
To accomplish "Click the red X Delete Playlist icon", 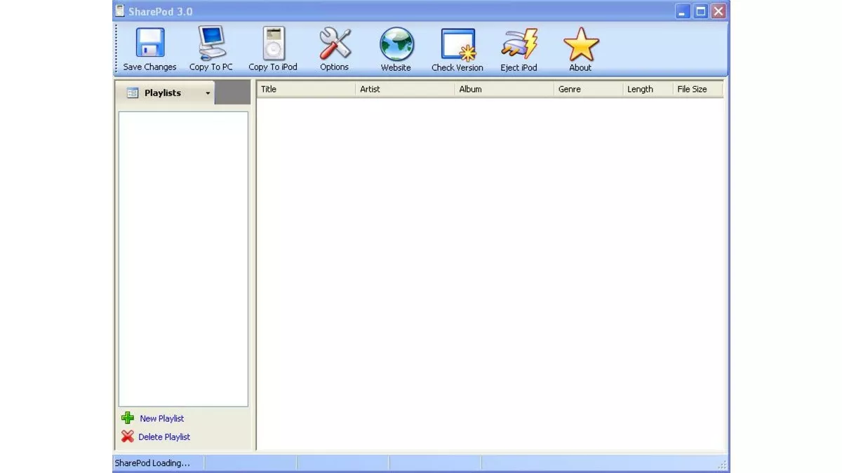I will 127,437.
